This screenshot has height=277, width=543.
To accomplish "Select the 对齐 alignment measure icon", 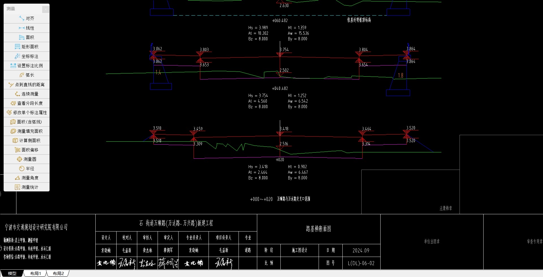I will tap(22, 18).
